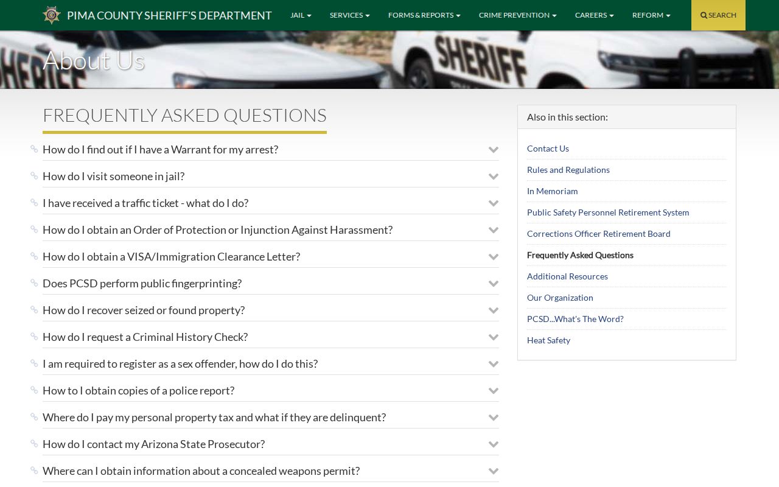
Task: Expand the Order of Protection chevron
Action: click(494, 230)
